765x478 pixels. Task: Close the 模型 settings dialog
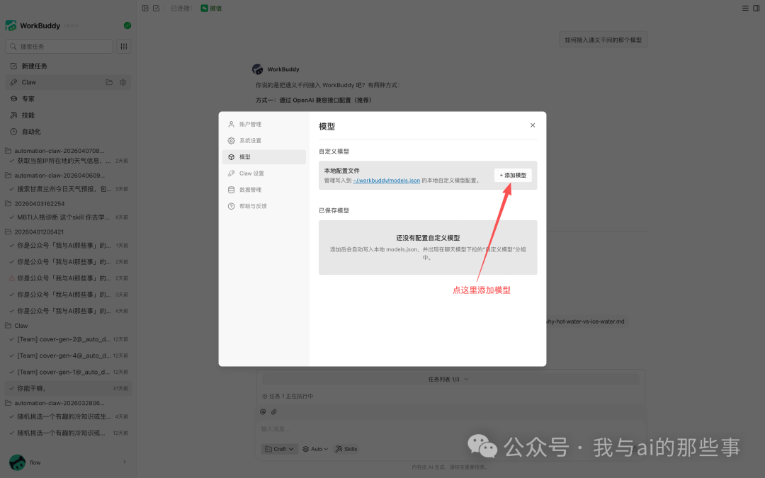(533, 125)
